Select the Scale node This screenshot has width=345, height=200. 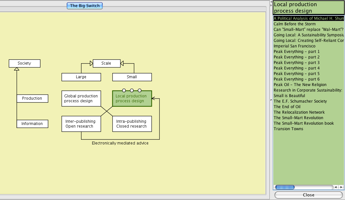(106, 63)
